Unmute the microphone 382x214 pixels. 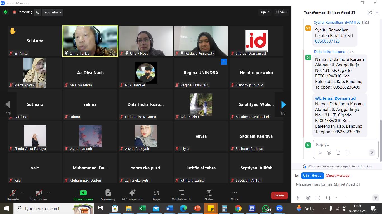click(13, 195)
